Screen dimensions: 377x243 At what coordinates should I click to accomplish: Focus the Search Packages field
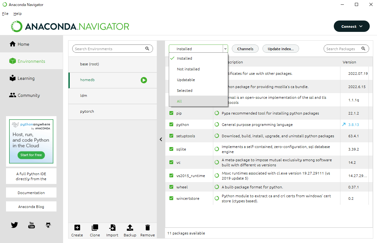[x=346, y=49]
